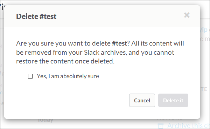Screen dimensions: 210x129
Task: Click the 'Yes, I am absolutely sure' label
Action: click(68, 76)
